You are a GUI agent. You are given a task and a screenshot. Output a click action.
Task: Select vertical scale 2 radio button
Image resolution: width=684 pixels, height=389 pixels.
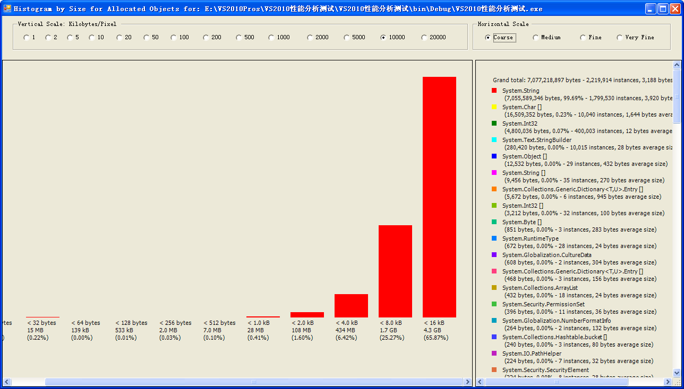[51, 38]
